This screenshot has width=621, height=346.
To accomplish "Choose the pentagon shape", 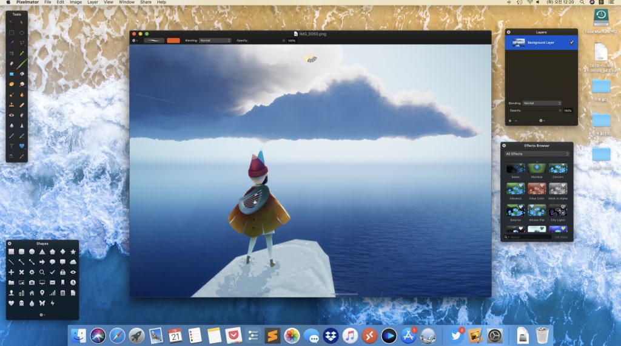I will coord(52,252).
